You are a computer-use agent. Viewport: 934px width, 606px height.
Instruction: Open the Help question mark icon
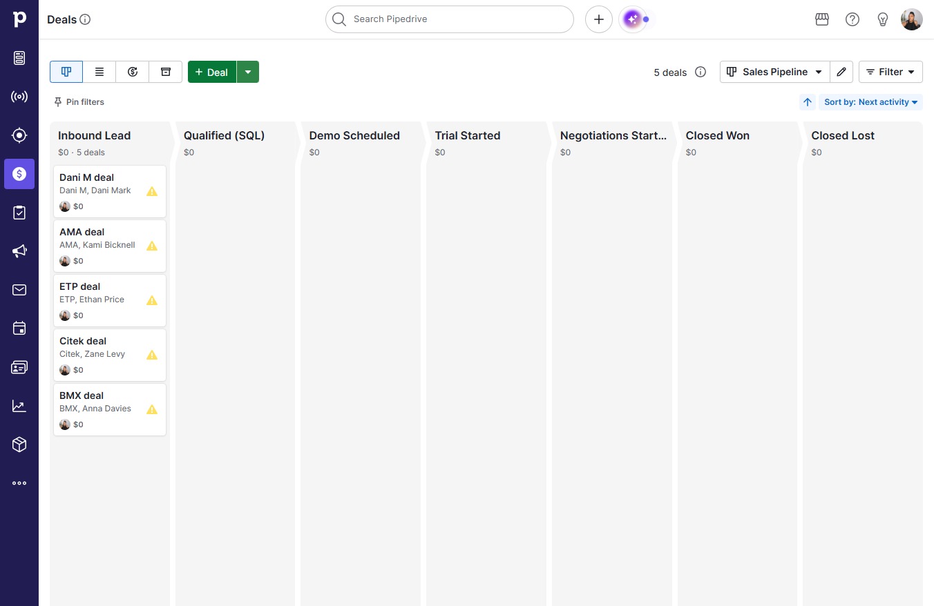click(852, 19)
